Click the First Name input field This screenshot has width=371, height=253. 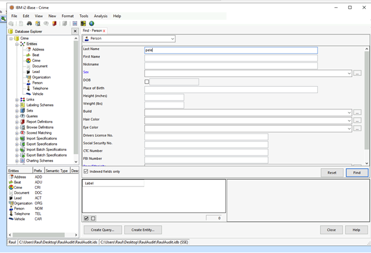tap(231, 58)
